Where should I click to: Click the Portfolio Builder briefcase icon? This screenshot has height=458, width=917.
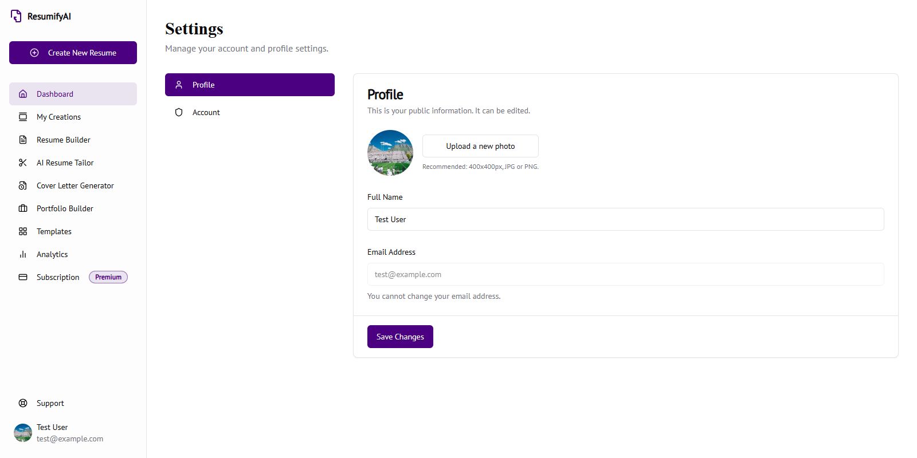(x=23, y=208)
